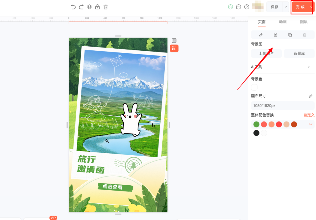The height and width of the screenshot is (220, 316).
Task: Expand the color palette chevron
Action: [310, 124]
